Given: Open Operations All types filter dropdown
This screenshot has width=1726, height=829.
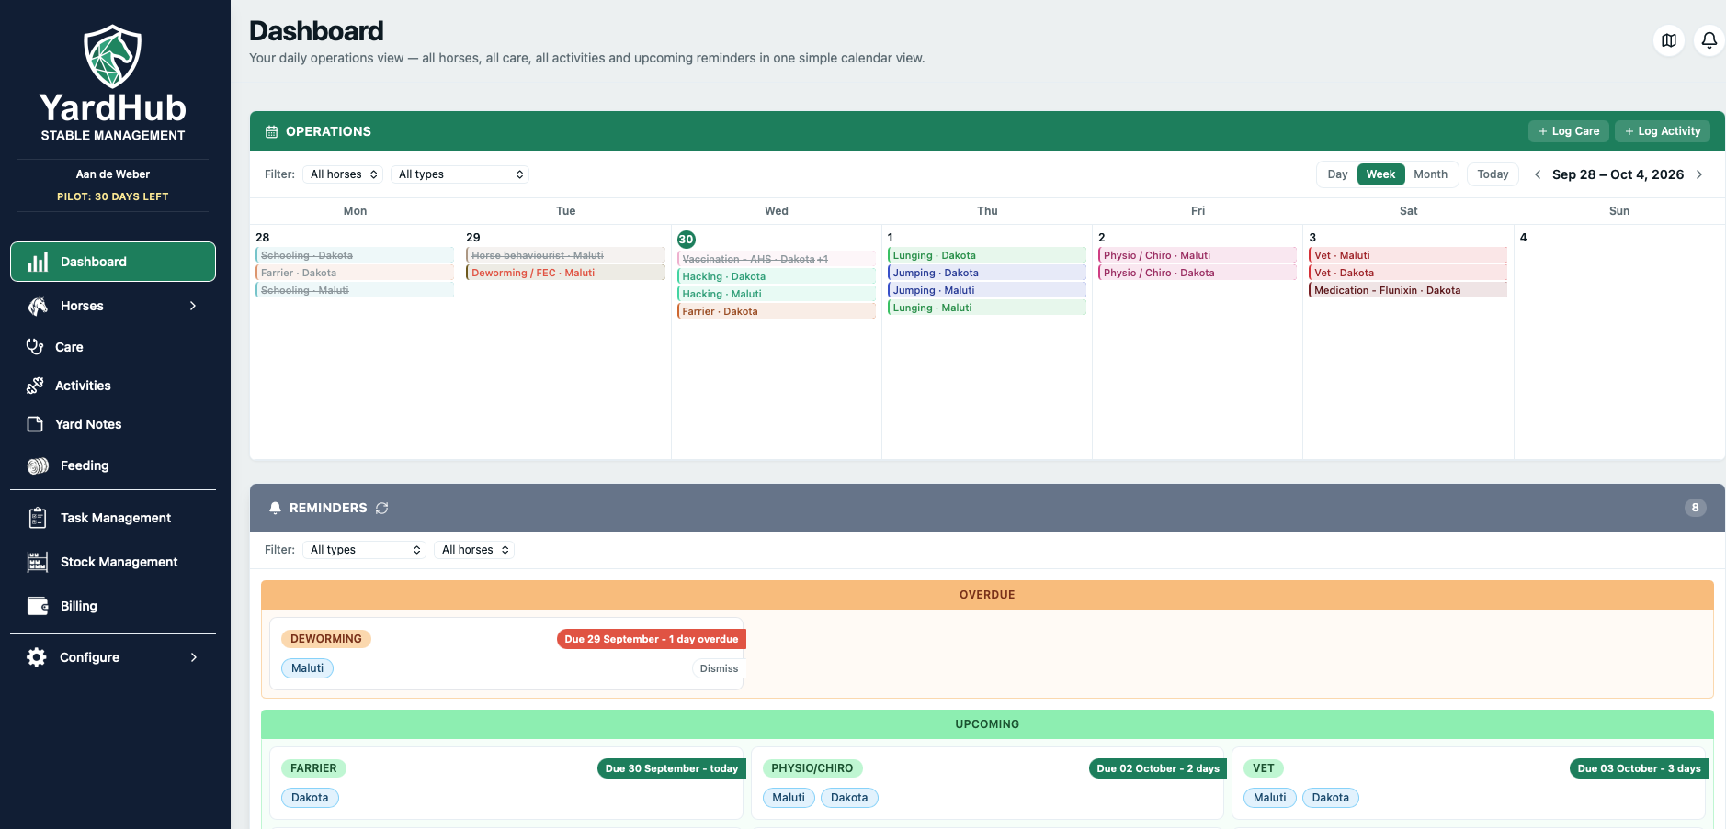Looking at the screenshot, I should click(x=460, y=174).
